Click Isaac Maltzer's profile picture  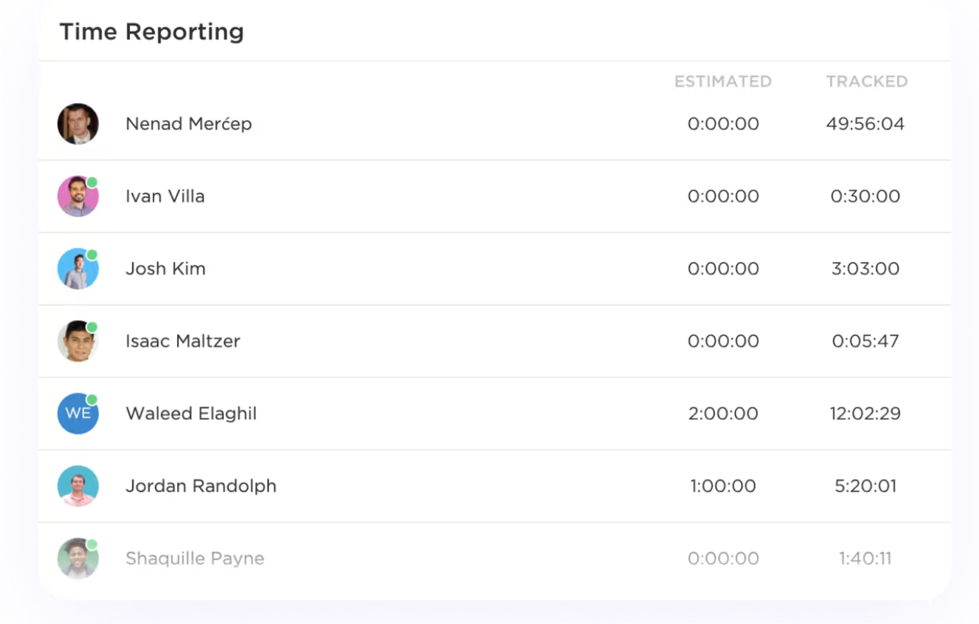(x=78, y=341)
